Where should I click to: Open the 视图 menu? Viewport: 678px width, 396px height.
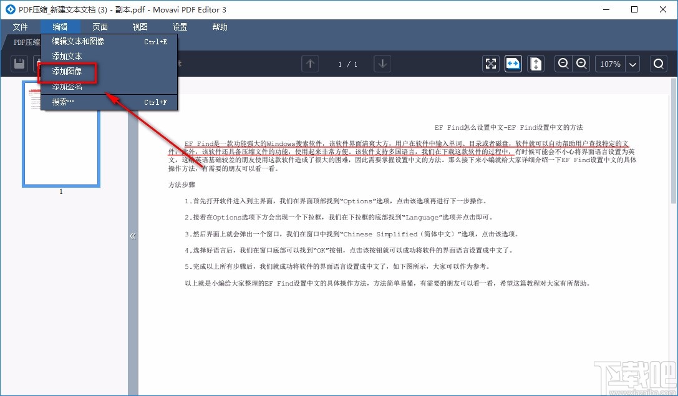coord(140,27)
